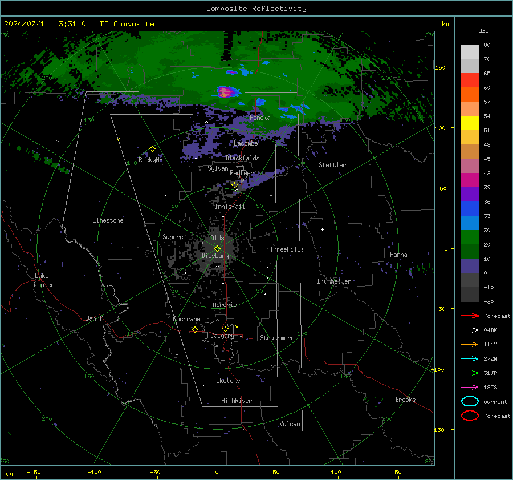
Task: Click the red forecast arrow in legend
Action: pyautogui.click(x=470, y=316)
